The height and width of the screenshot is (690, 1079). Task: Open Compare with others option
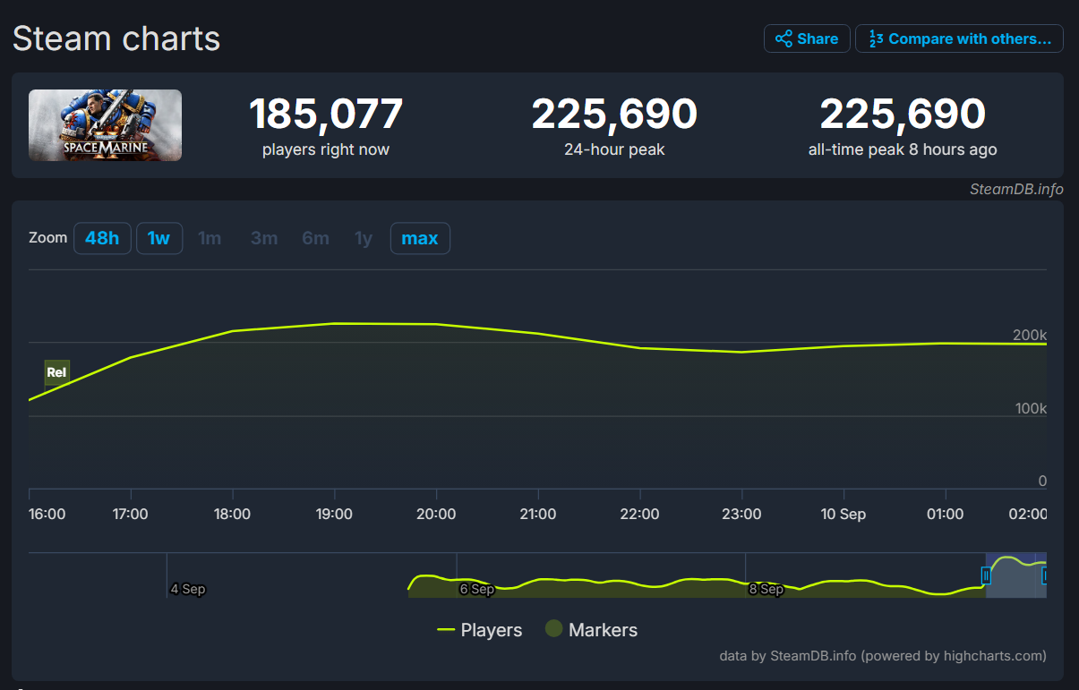959,38
